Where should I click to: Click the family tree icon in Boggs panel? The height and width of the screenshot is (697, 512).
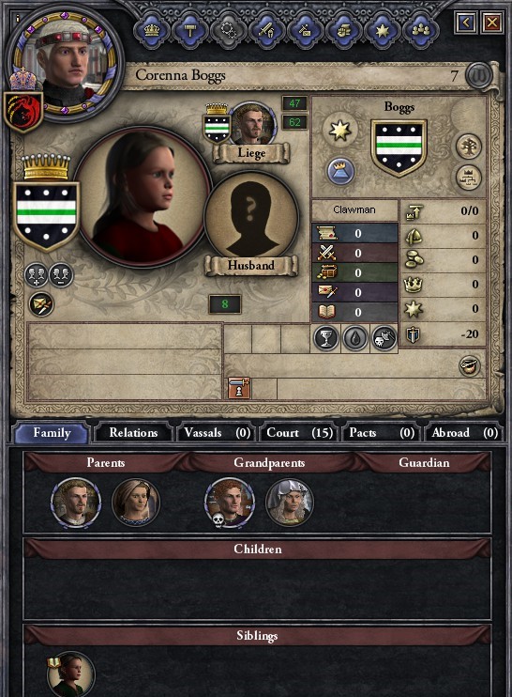click(469, 147)
